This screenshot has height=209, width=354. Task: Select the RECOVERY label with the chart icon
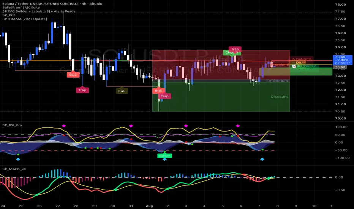point(304,66)
